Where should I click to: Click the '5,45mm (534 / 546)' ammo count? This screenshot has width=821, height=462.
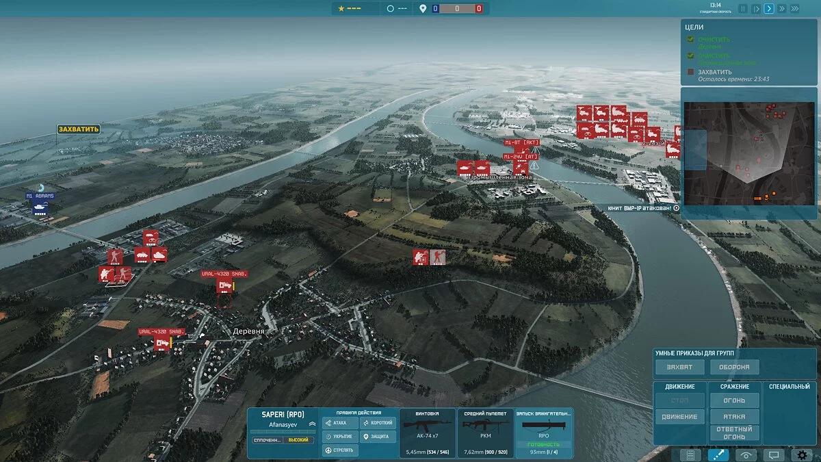428,452
